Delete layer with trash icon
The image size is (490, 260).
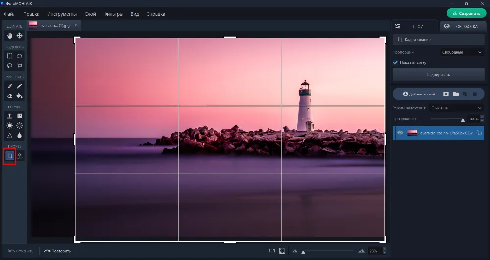point(475,94)
